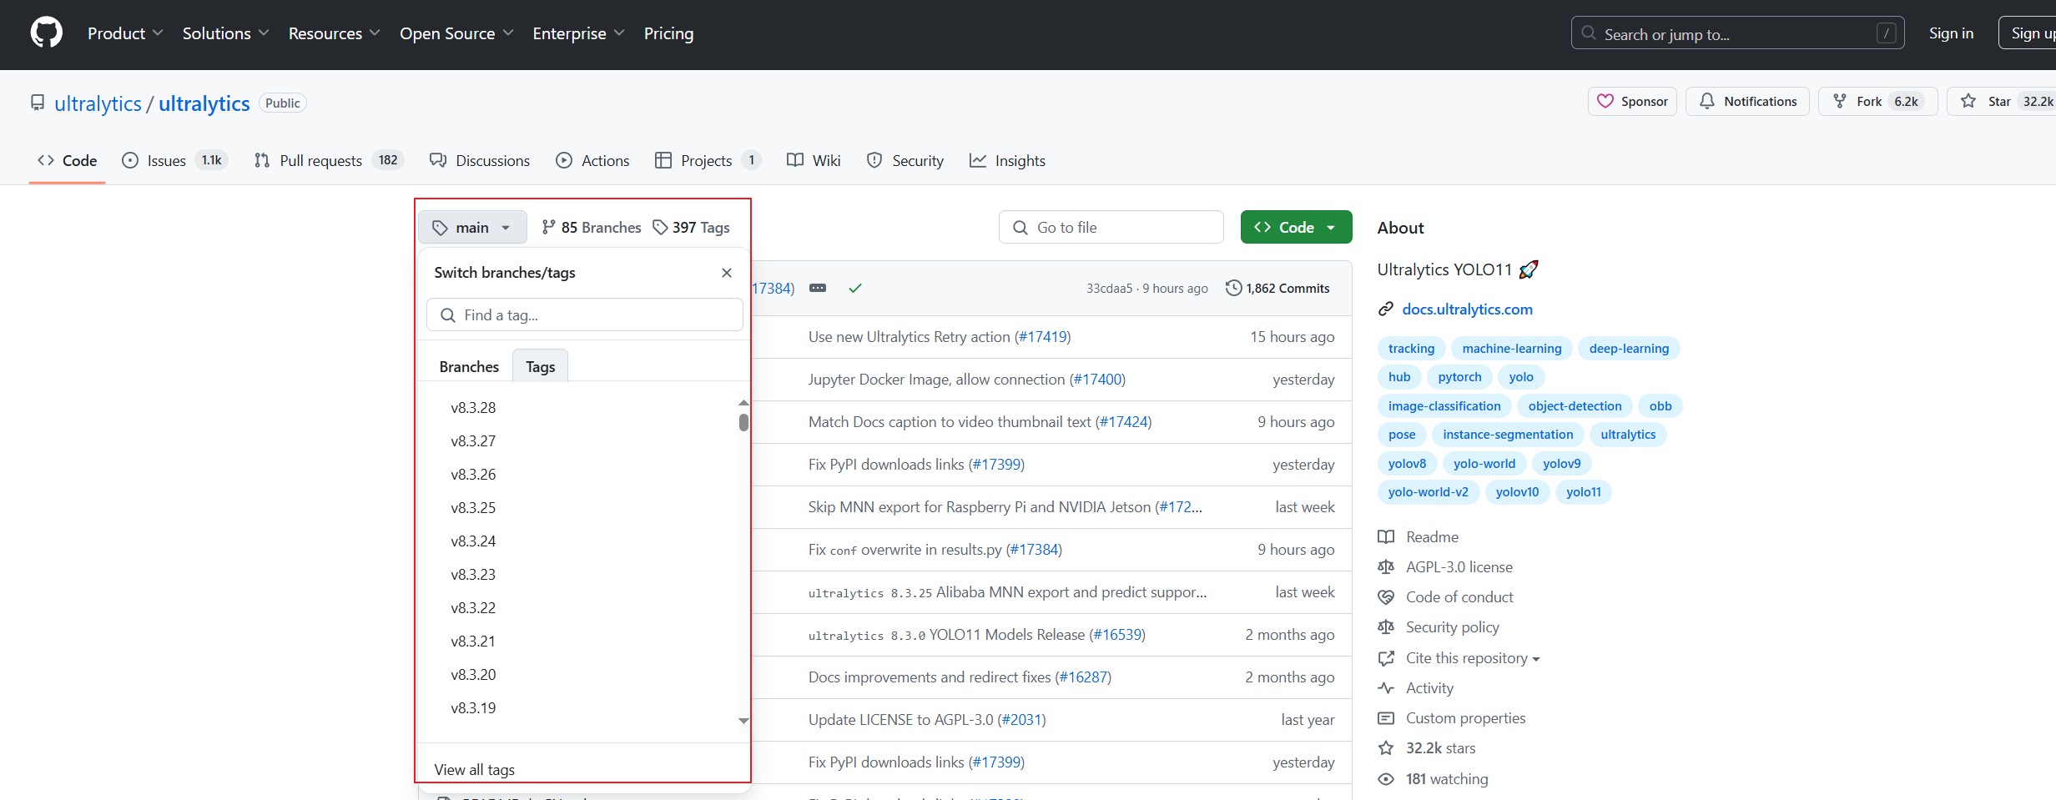The image size is (2056, 800).
Task: Open the ultralytics owner link
Action: pyautogui.click(x=98, y=103)
